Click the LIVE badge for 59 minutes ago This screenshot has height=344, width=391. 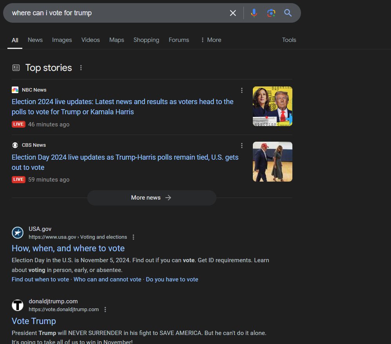(18, 180)
